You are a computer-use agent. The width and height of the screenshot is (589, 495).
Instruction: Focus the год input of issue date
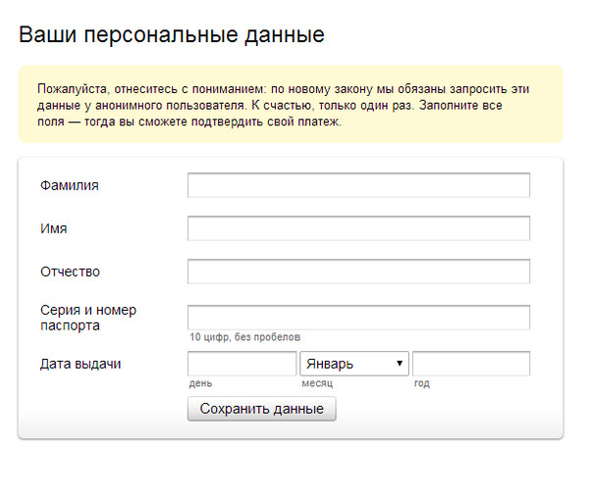pyautogui.click(x=471, y=364)
